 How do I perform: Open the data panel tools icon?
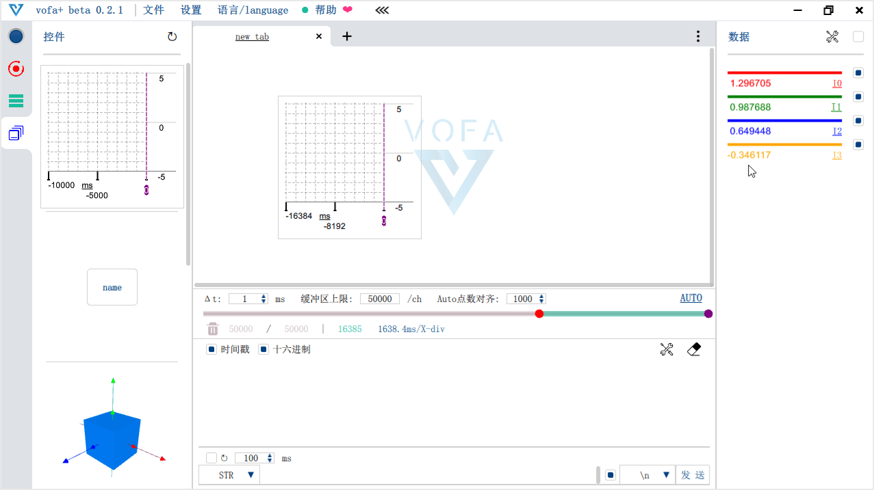pyautogui.click(x=832, y=37)
